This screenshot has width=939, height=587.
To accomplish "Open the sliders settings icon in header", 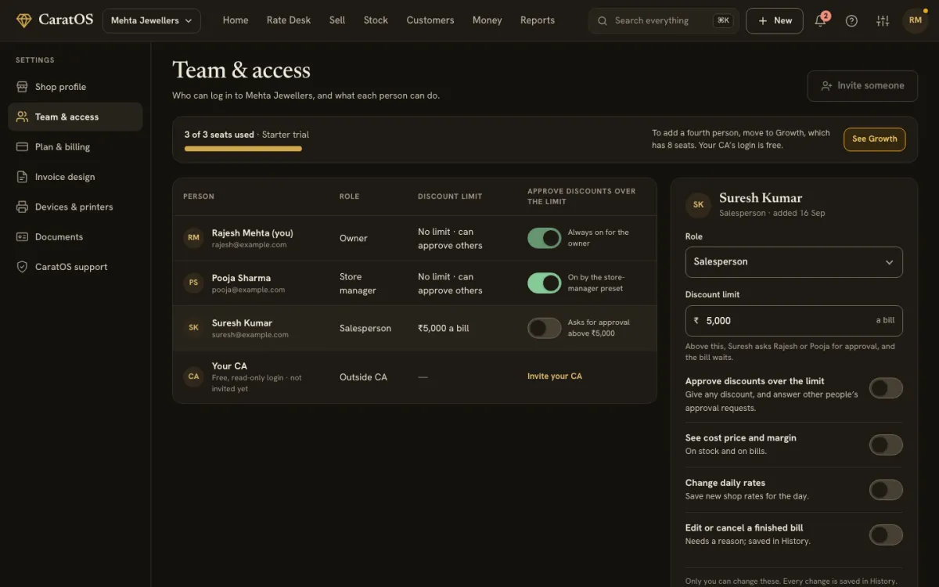I will click(x=883, y=20).
